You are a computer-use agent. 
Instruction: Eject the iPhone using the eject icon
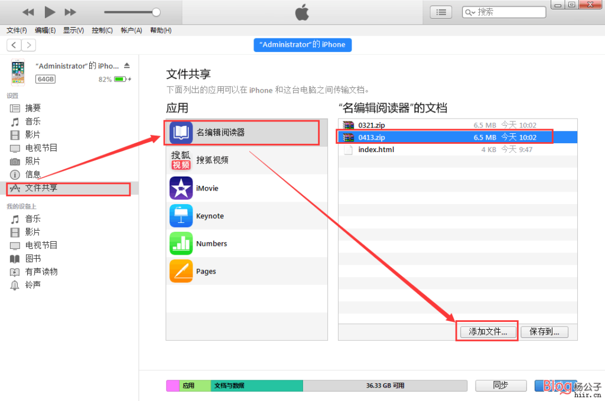point(127,65)
